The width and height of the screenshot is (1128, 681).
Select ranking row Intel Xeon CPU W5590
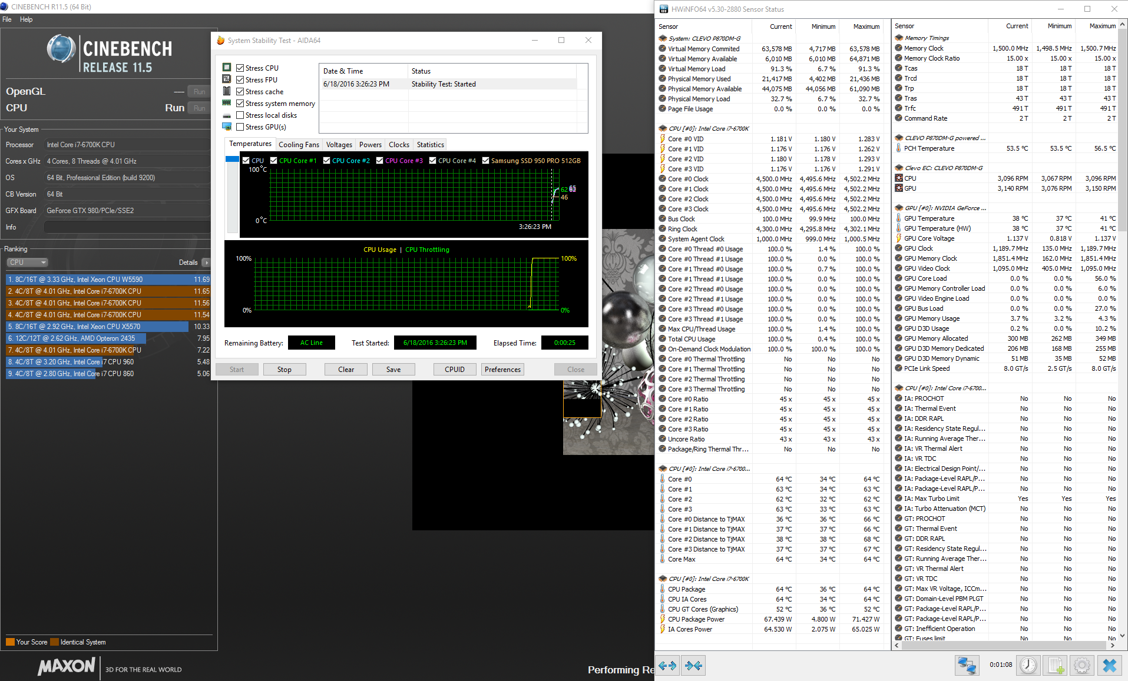[x=108, y=280]
